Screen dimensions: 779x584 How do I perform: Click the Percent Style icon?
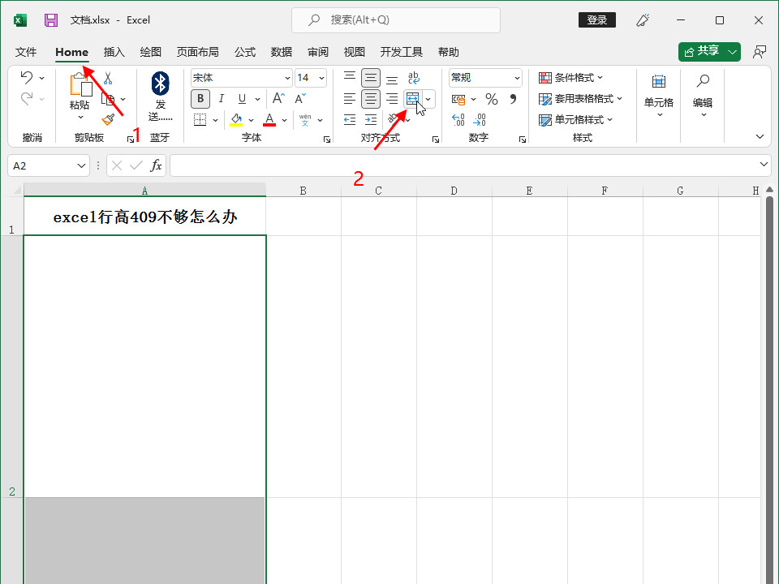[491, 99]
